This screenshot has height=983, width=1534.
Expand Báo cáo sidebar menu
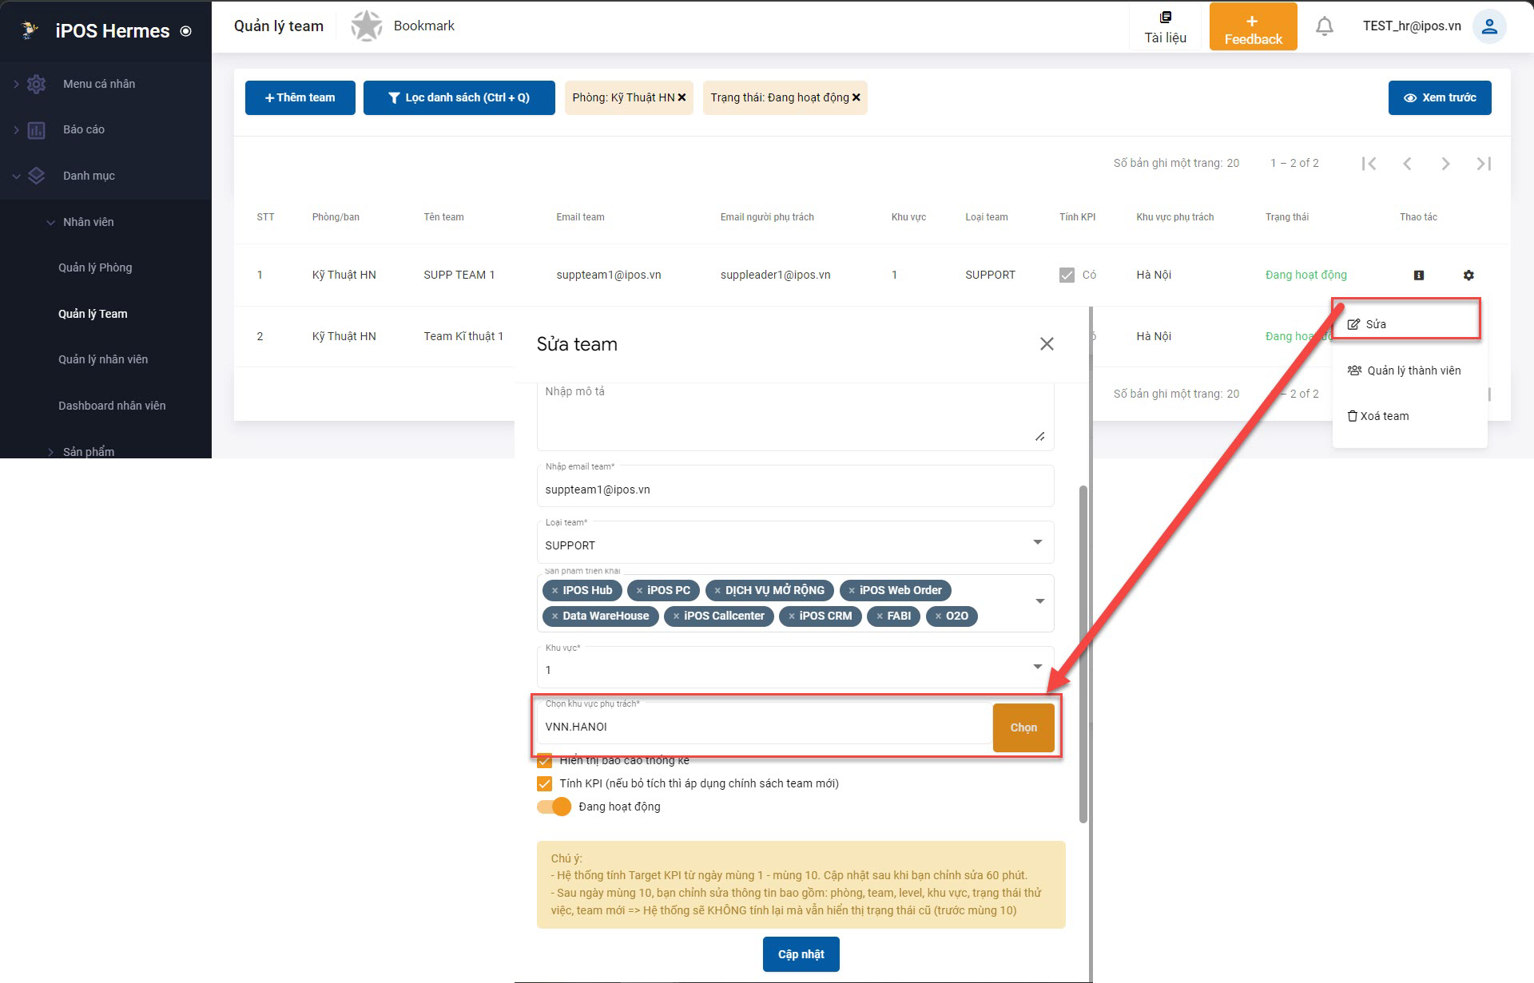[x=83, y=129]
